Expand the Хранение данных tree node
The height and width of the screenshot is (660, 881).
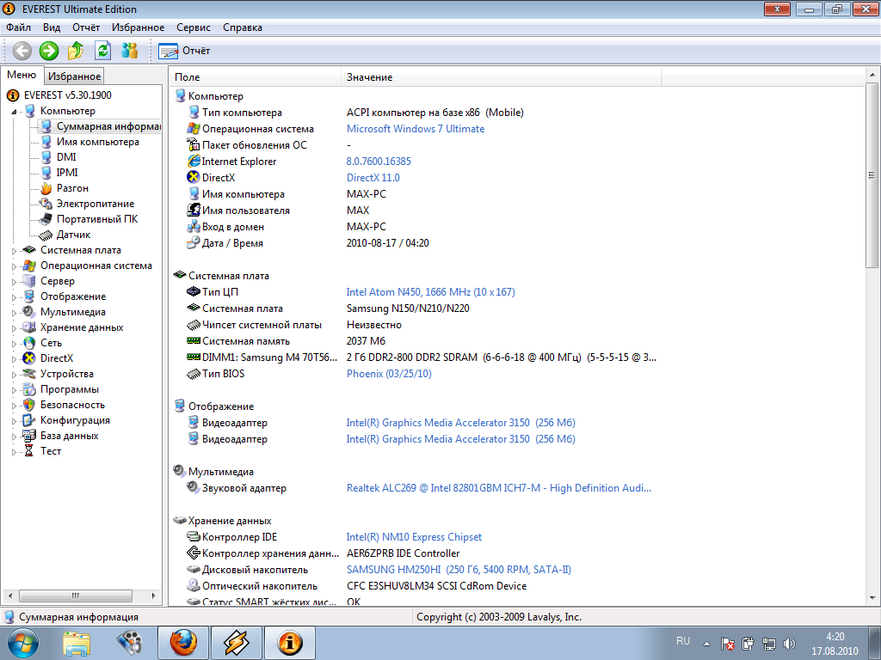pyautogui.click(x=14, y=327)
